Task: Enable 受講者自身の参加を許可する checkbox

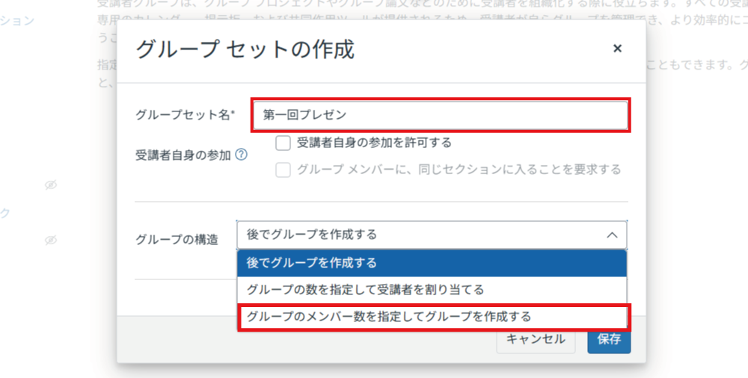Action: click(x=283, y=143)
